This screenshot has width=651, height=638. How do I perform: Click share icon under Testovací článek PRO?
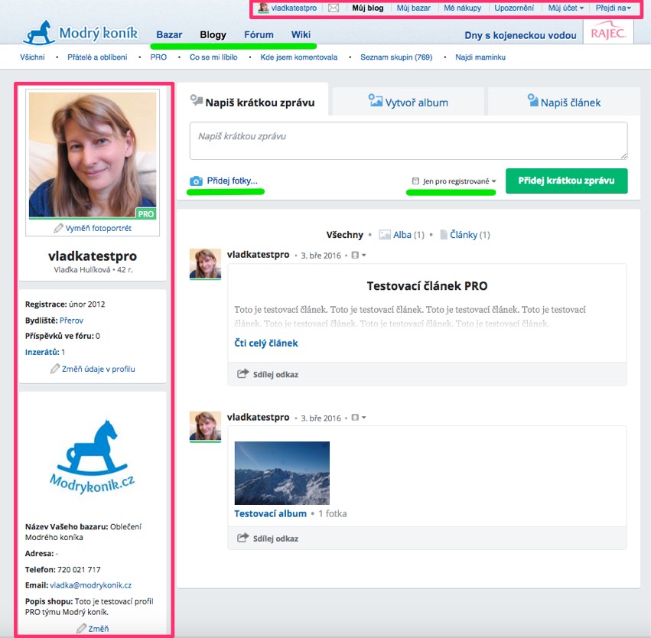click(x=243, y=374)
